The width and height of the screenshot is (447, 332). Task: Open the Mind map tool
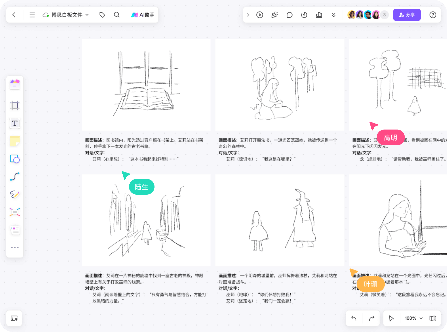click(15, 212)
